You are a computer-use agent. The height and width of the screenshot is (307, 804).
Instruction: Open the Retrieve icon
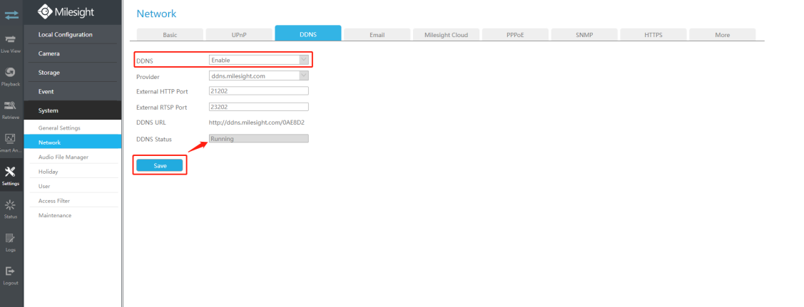click(x=11, y=105)
